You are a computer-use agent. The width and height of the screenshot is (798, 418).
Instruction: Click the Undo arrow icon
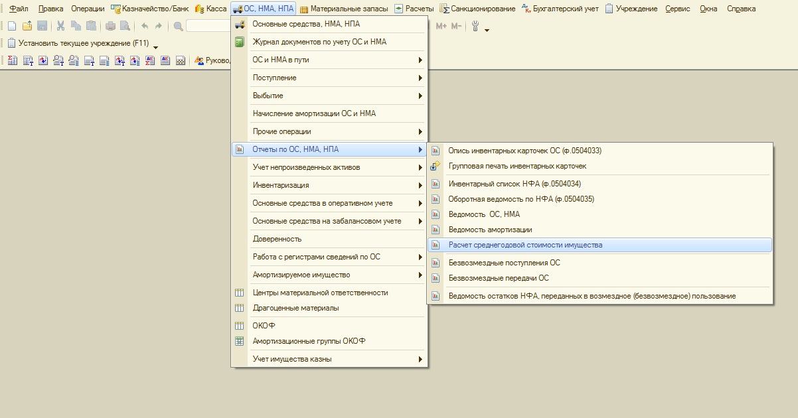145,26
